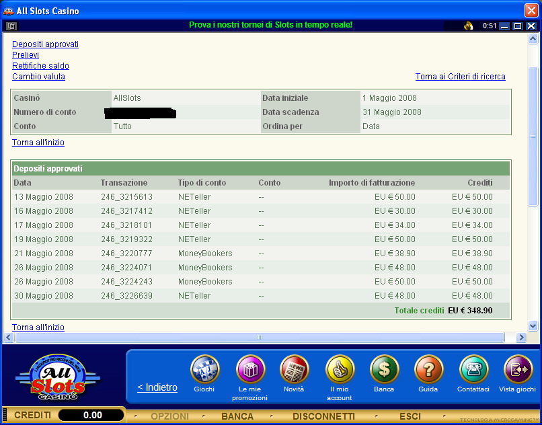
Task: Click transaction 246_3224071
Action: [x=126, y=268]
